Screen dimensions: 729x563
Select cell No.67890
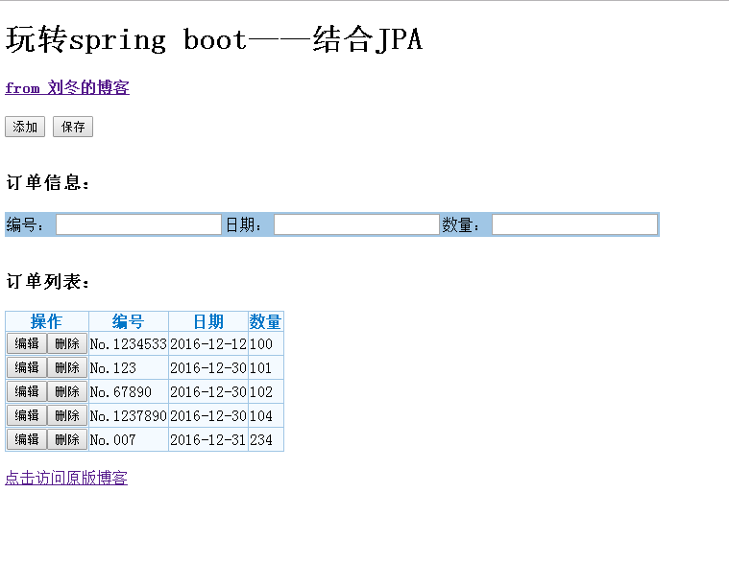tap(129, 392)
